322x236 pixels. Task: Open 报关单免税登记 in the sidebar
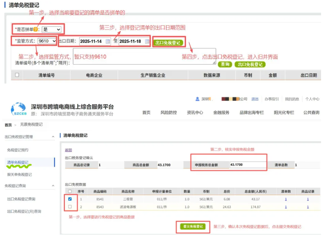pos(20,175)
